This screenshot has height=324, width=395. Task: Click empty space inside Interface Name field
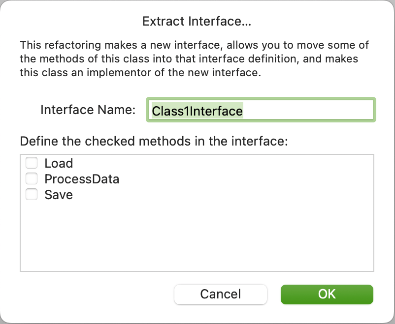click(310, 110)
